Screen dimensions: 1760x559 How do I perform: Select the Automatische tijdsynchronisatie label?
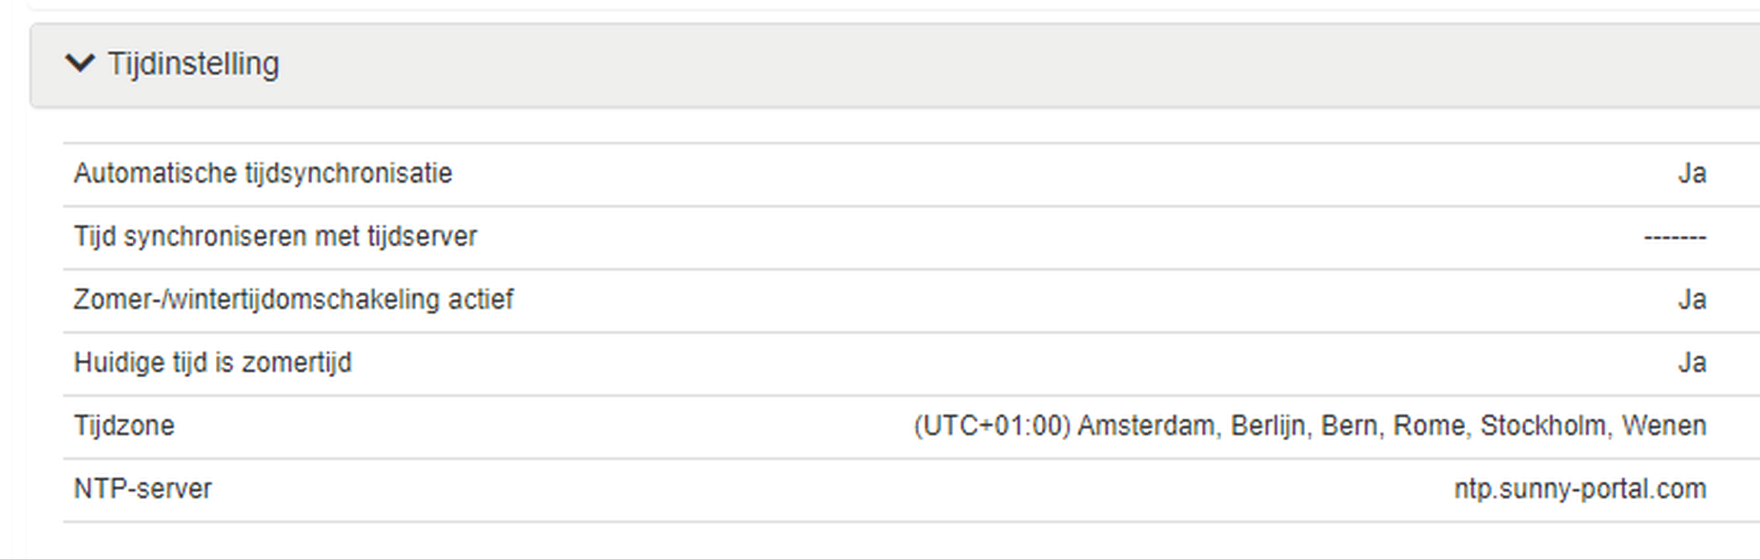point(263,173)
